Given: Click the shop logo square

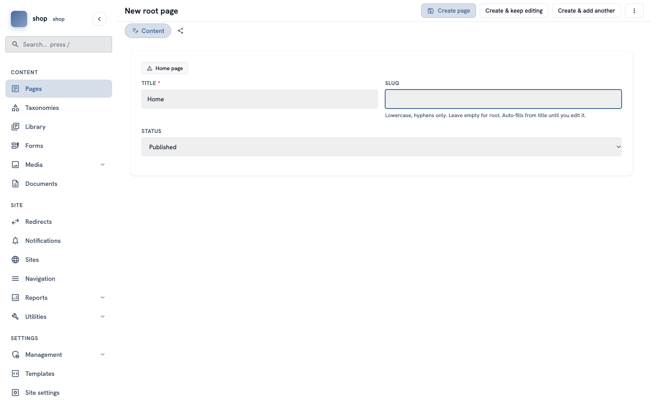Looking at the screenshot, I should coord(19,19).
